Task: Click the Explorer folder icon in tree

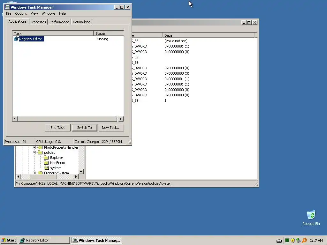Action: point(46,158)
